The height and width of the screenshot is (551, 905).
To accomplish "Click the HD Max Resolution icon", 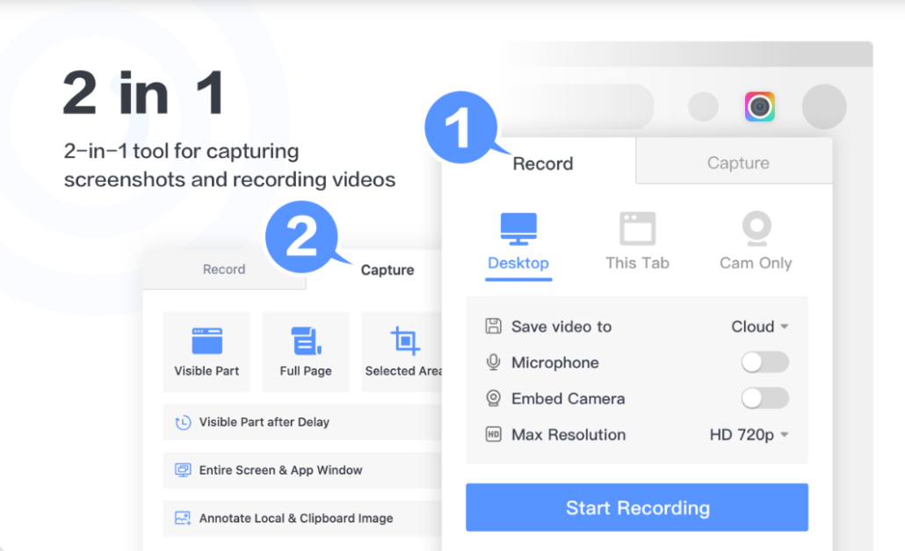I will click(x=493, y=434).
